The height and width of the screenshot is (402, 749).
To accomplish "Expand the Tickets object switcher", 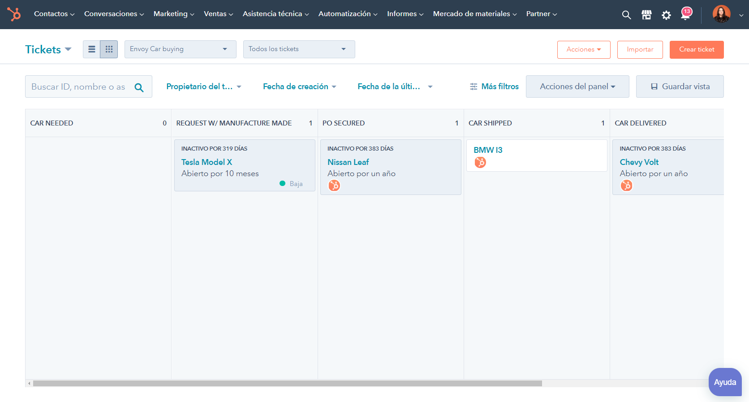I will 48,49.
